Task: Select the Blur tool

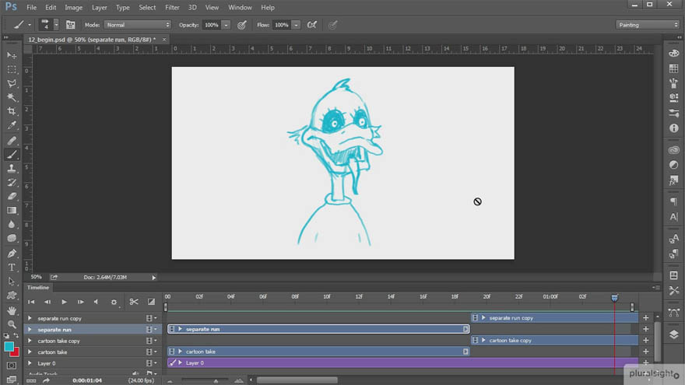Action: click(12, 224)
